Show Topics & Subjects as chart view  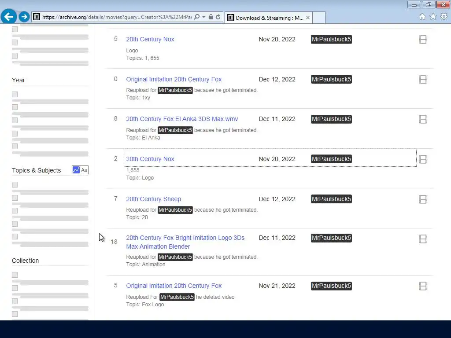(x=76, y=170)
